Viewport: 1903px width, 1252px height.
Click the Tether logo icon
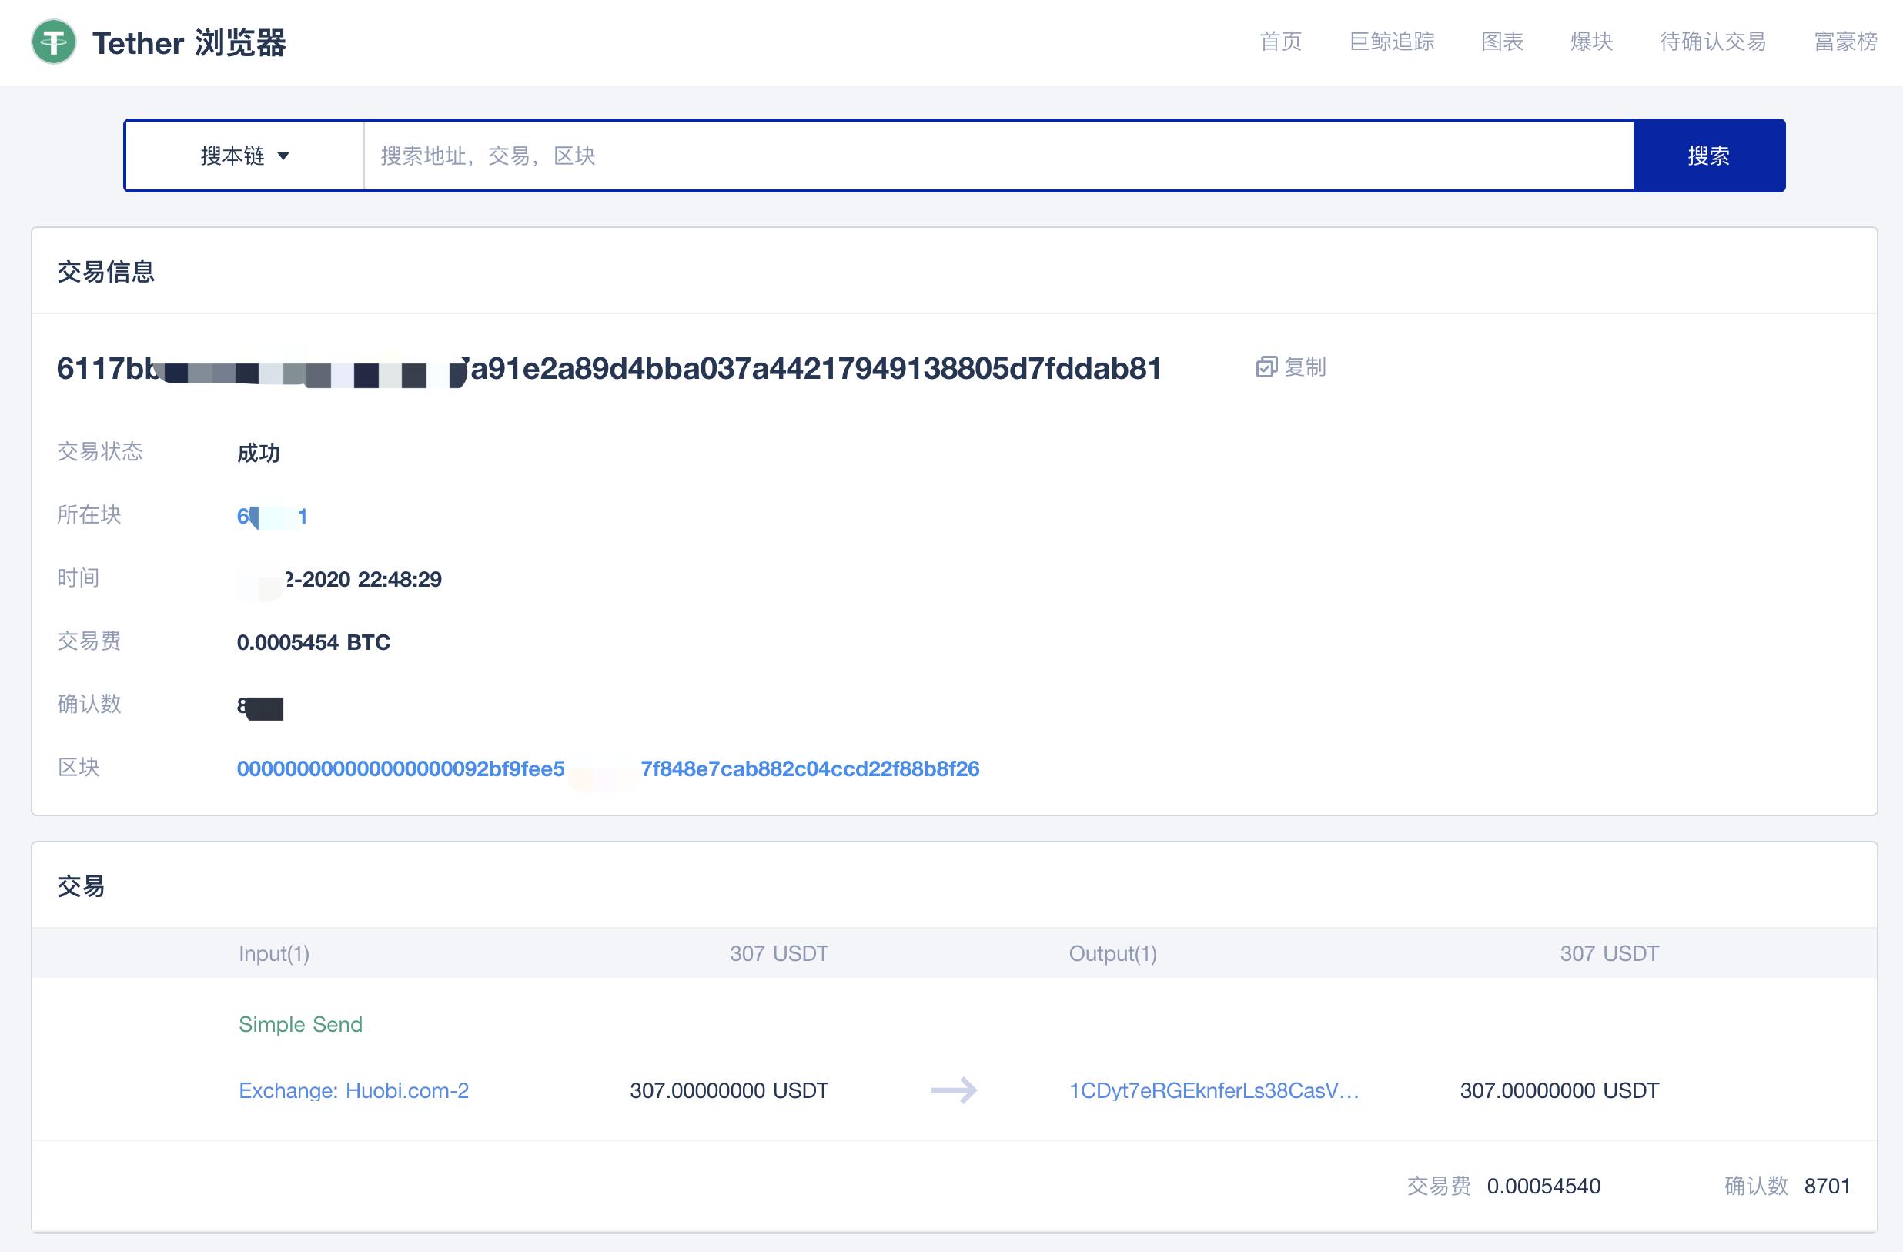coord(54,42)
